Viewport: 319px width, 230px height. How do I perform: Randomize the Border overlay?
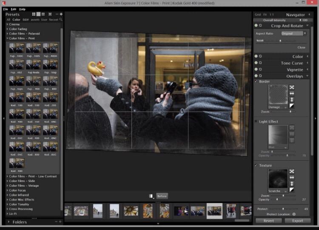pyautogui.click(x=292, y=87)
